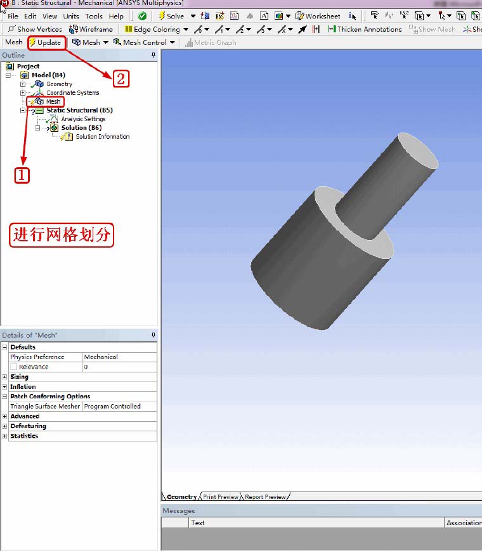Expand the Defeaturing section
Image resolution: width=482 pixels, height=551 pixels.
tap(4, 426)
